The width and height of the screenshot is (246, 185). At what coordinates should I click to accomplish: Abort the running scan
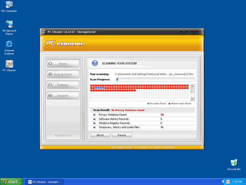click(100, 135)
